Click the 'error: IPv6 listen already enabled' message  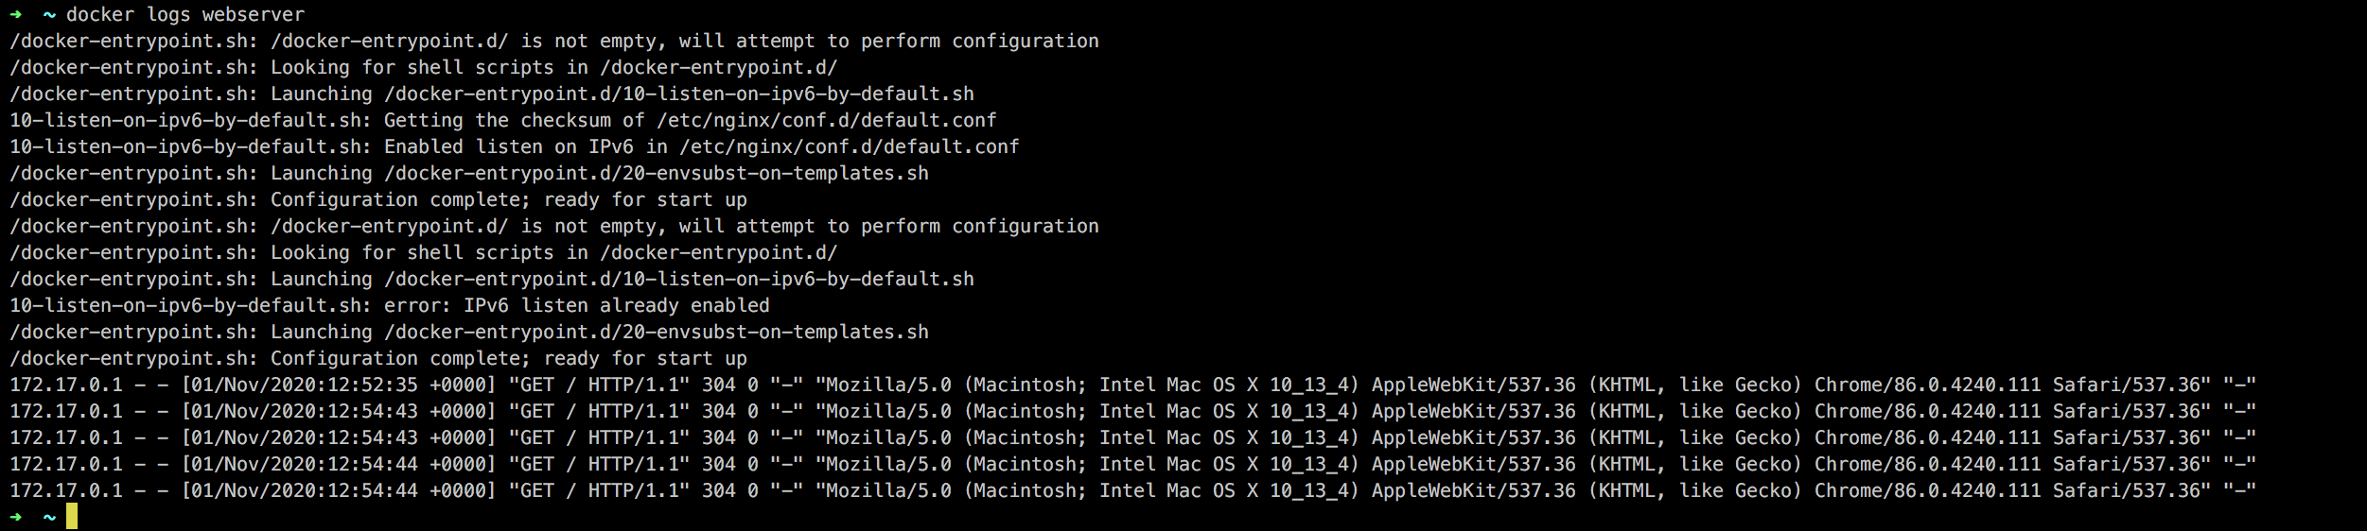577,305
